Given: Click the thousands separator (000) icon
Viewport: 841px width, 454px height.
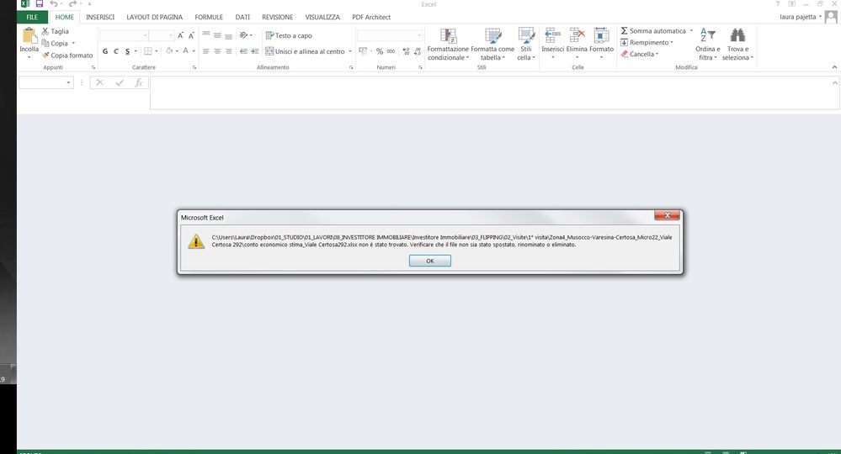Looking at the screenshot, I should coord(391,51).
